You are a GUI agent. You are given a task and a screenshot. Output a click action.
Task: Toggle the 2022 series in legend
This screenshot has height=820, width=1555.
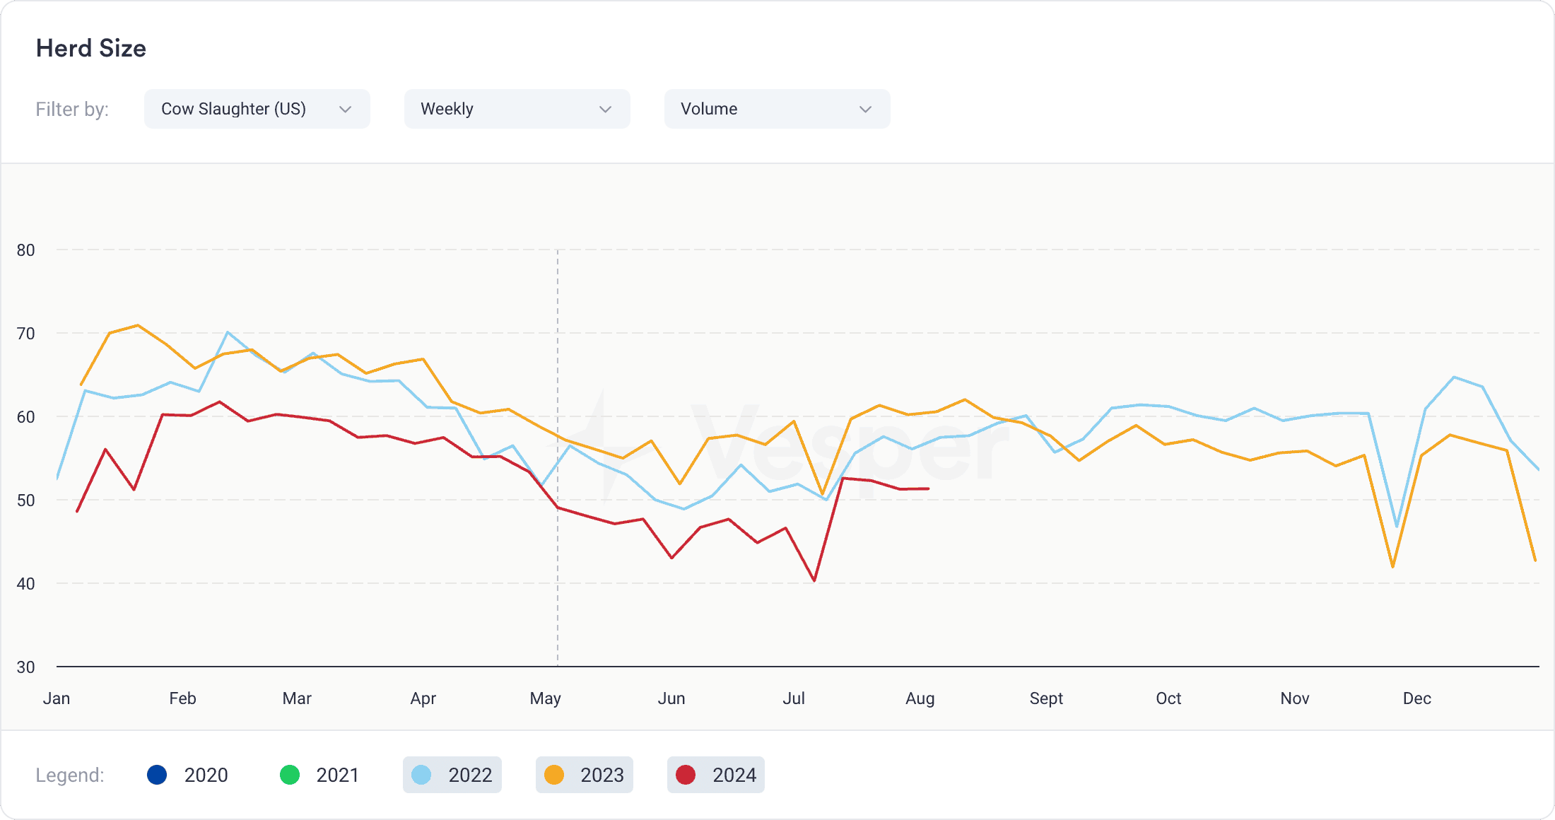(x=452, y=775)
